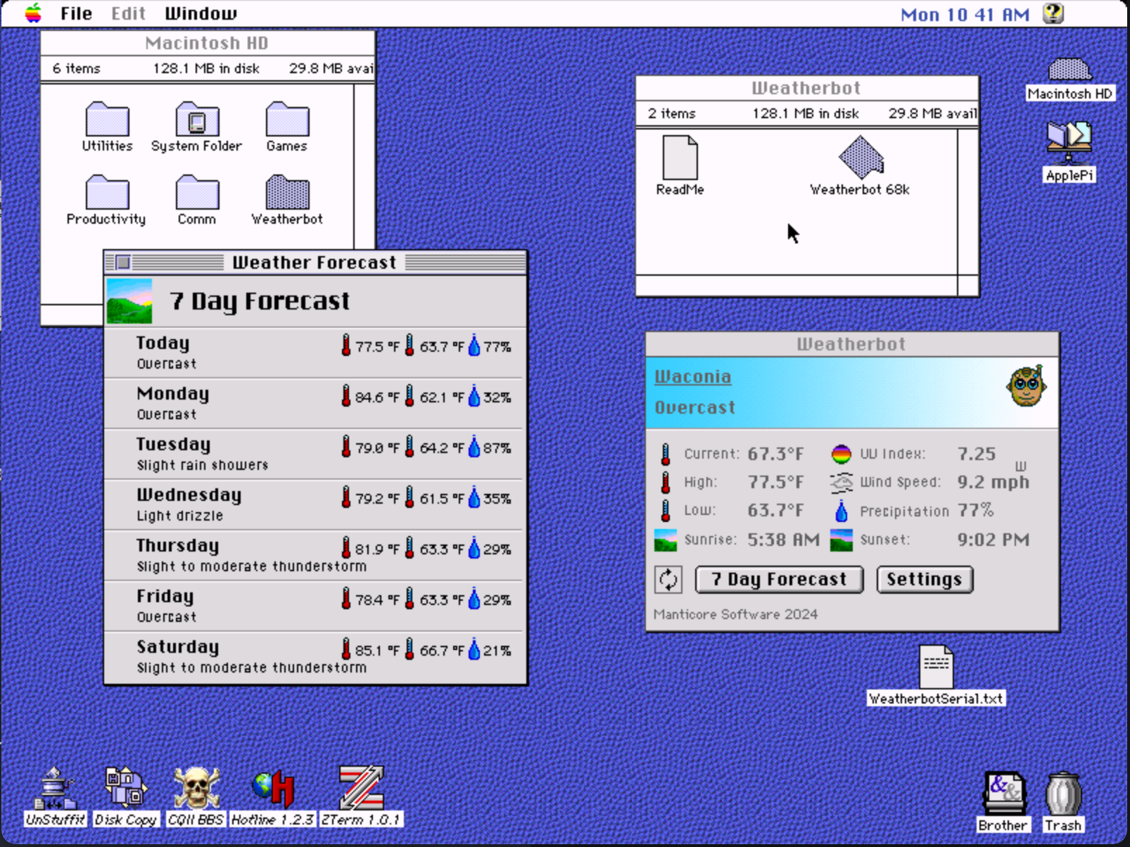Click the Trash icon

[1062, 794]
